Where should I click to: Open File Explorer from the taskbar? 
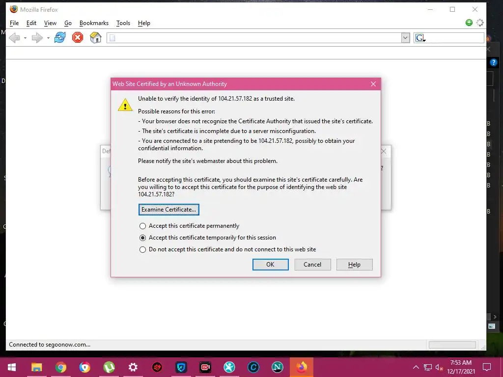pyautogui.click(x=36, y=367)
